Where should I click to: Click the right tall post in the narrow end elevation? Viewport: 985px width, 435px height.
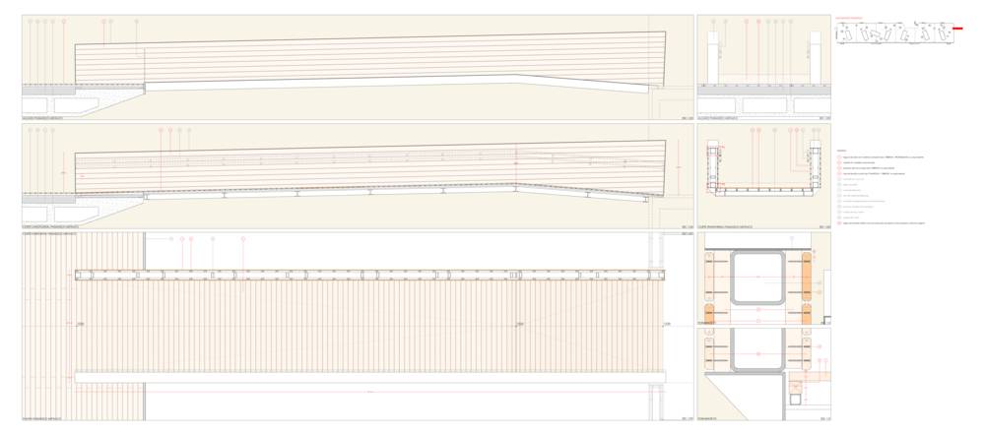[x=816, y=57]
